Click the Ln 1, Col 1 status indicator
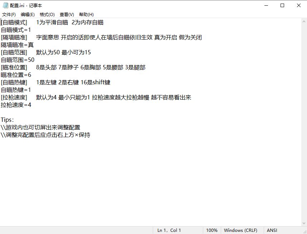The image size is (307, 234). [x=169, y=230]
